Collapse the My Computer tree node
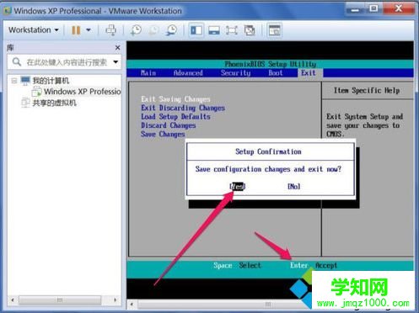 14,81
